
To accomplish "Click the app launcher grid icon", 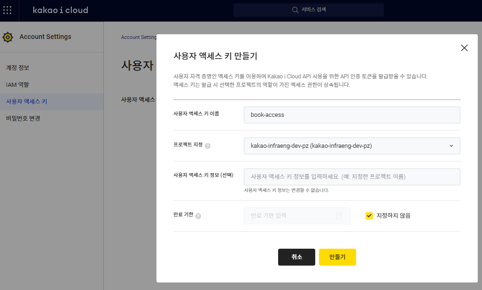I will point(7,10).
